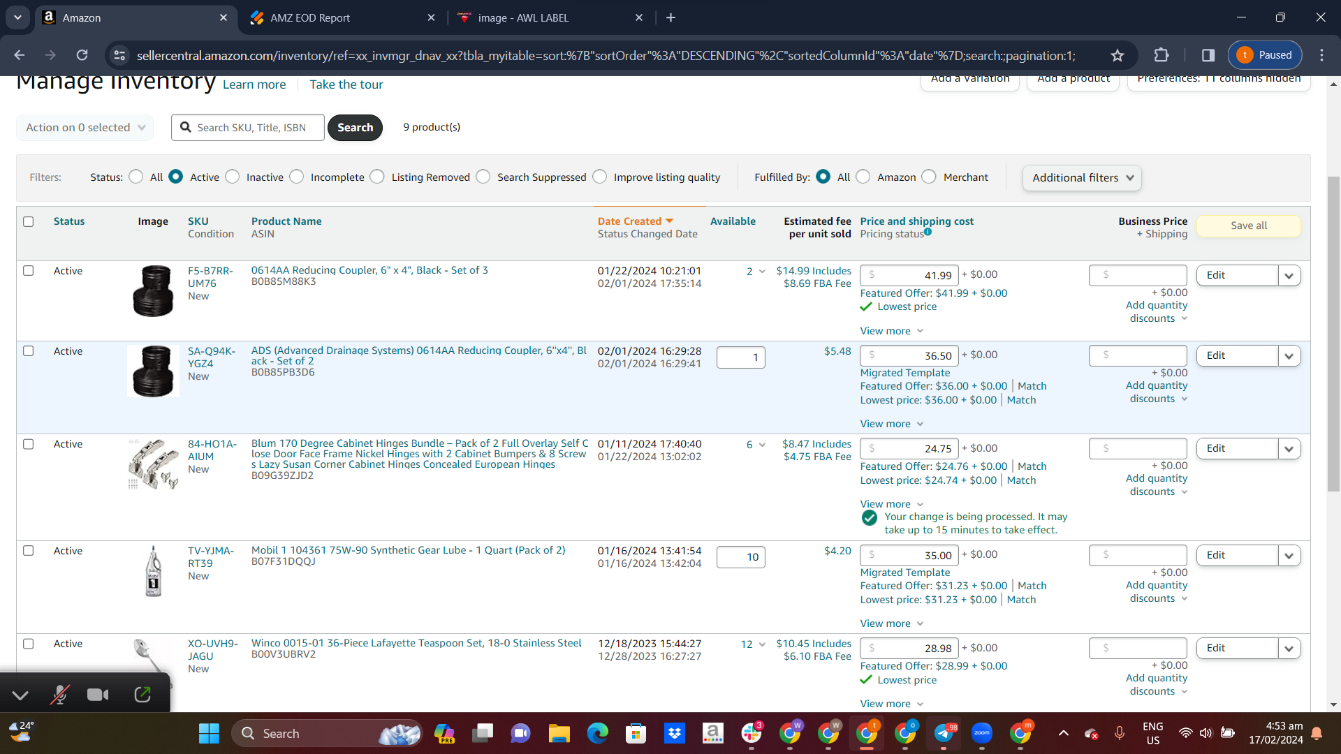Screen dimensions: 1341x754
Task: Unmute the microphone in meeting toolbar
Action: [x=60, y=695]
